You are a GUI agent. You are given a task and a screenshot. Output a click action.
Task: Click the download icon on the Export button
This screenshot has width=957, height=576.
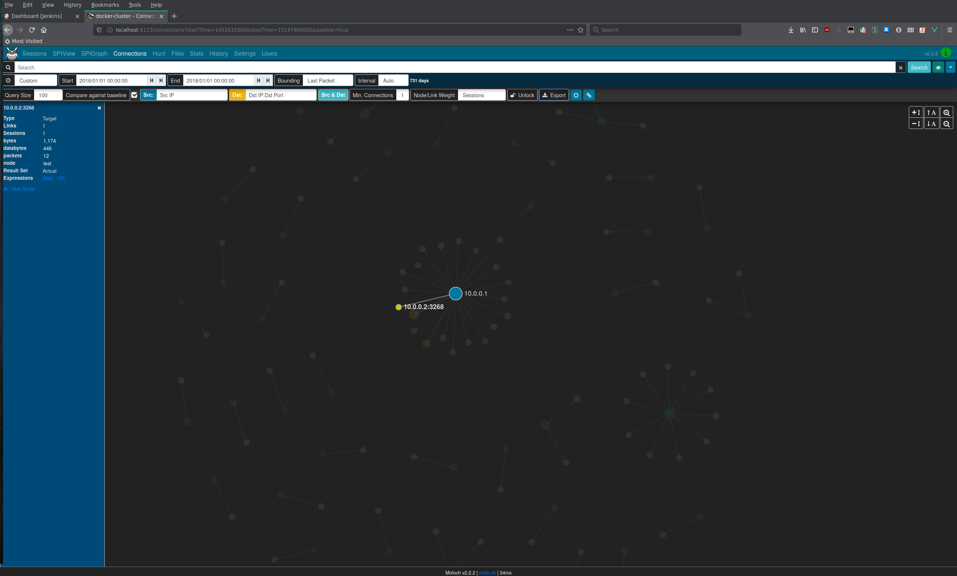(x=546, y=95)
